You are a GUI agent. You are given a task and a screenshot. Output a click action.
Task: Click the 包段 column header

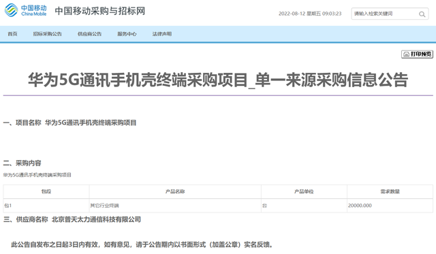[x=46, y=191]
